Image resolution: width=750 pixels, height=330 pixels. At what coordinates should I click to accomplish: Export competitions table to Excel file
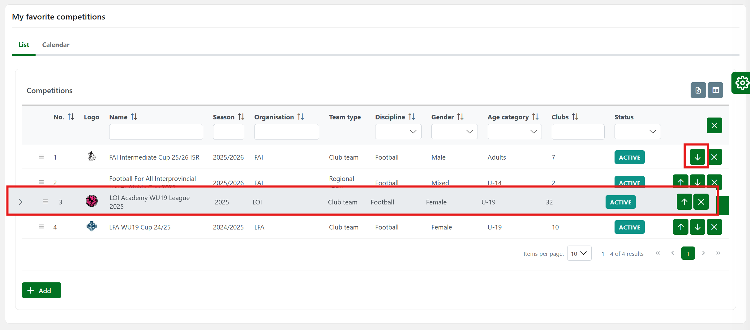(698, 90)
